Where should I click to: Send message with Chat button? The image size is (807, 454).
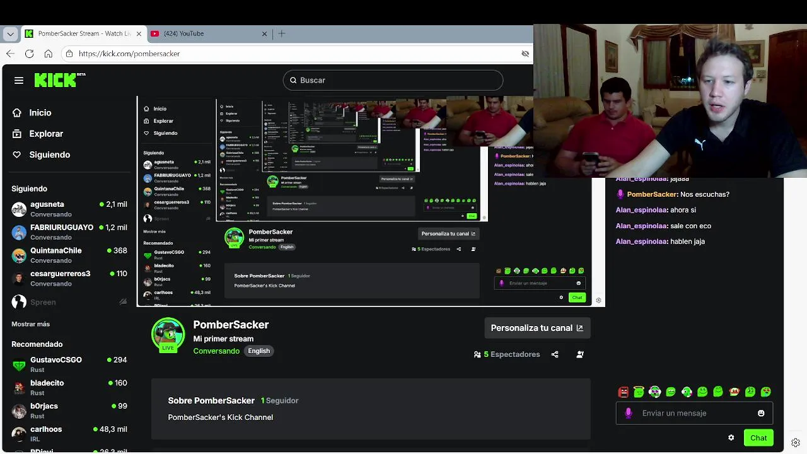click(758, 438)
